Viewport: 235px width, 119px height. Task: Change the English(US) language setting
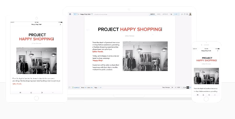[76, 88]
